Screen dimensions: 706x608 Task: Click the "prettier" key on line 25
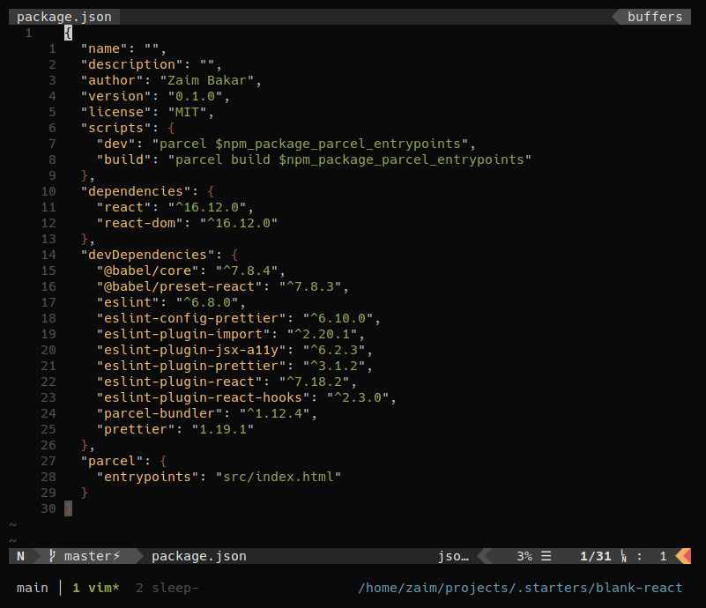click(136, 429)
